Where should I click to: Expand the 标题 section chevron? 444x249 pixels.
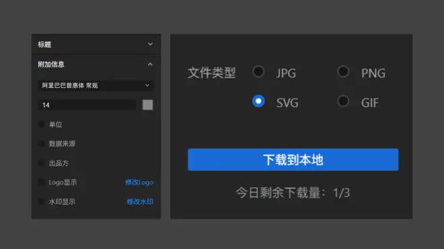(x=150, y=44)
